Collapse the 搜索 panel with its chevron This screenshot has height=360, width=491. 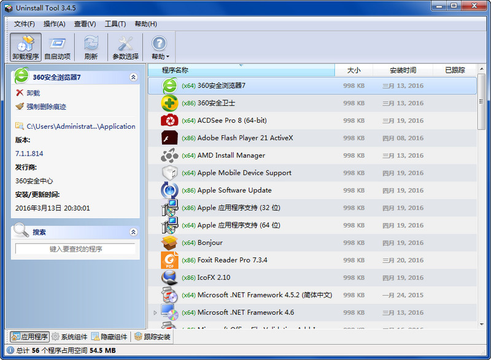coord(133,232)
